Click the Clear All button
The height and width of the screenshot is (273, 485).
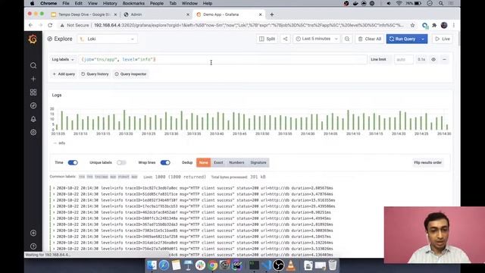pyautogui.click(x=370, y=39)
